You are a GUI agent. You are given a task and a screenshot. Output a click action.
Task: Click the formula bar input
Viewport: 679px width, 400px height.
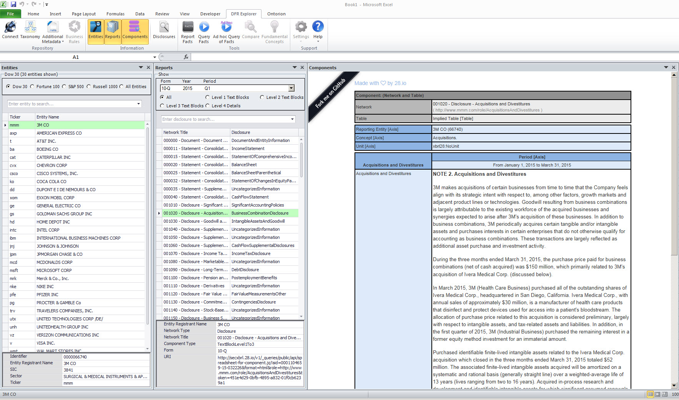[434, 57]
